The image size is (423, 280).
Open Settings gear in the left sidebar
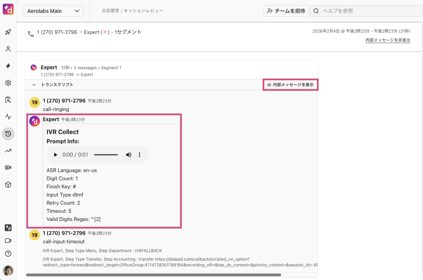click(8, 82)
